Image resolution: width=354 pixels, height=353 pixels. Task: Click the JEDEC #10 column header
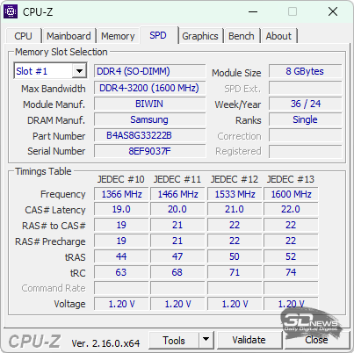coord(121,179)
